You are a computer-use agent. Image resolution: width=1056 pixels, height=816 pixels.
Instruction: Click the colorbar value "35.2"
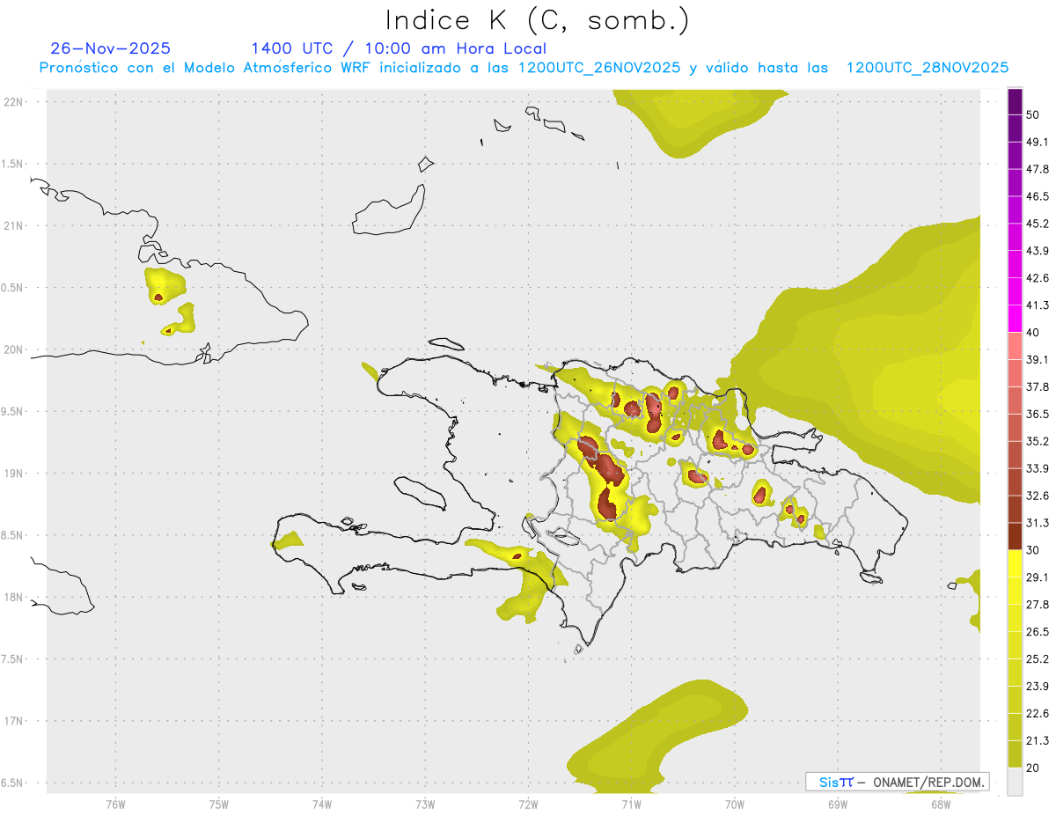[1038, 441]
